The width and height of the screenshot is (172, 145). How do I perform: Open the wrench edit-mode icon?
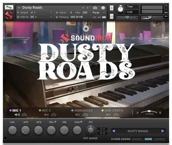[x=9, y=7]
